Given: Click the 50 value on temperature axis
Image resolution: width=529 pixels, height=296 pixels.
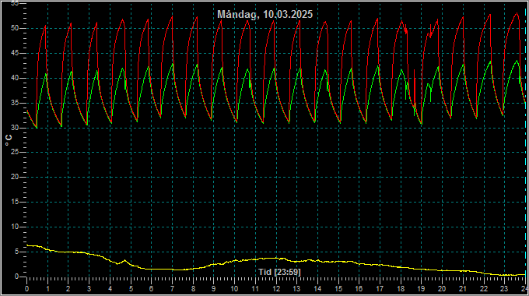Looking at the screenshot, I should pyautogui.click(x=15, y=28).
